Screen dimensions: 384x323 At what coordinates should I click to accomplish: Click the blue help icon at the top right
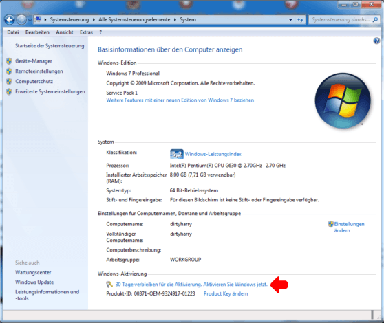coord(376,41)
